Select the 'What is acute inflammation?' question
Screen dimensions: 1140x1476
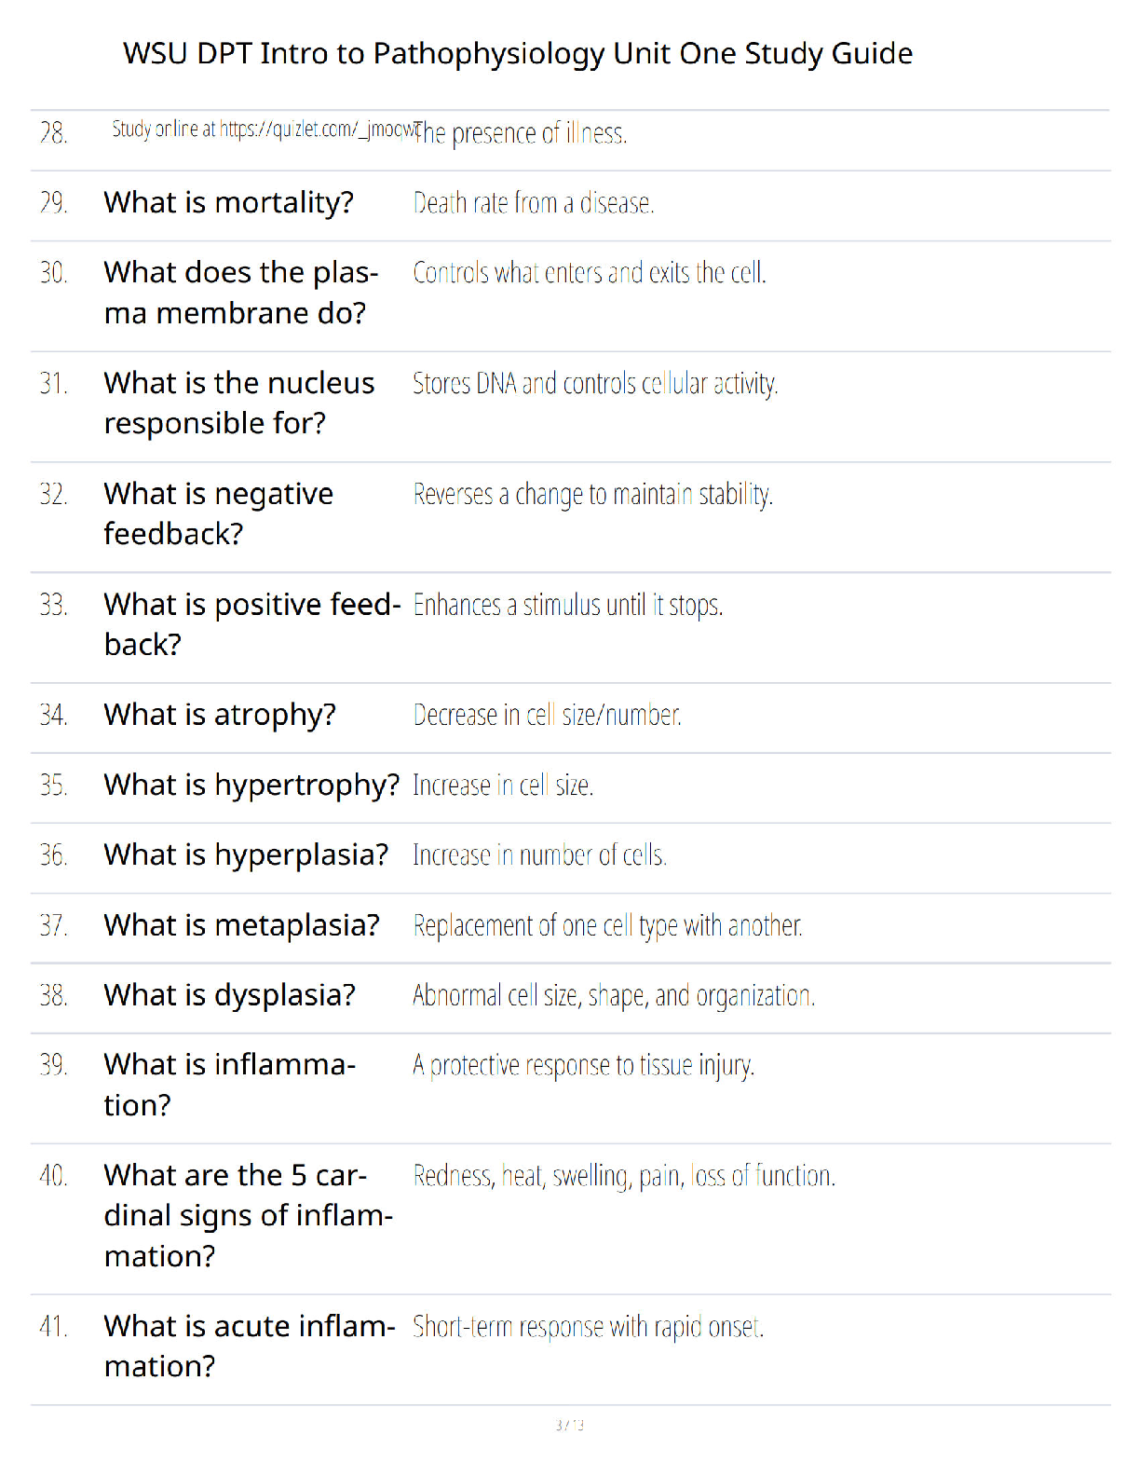[x=250, y=1346]
